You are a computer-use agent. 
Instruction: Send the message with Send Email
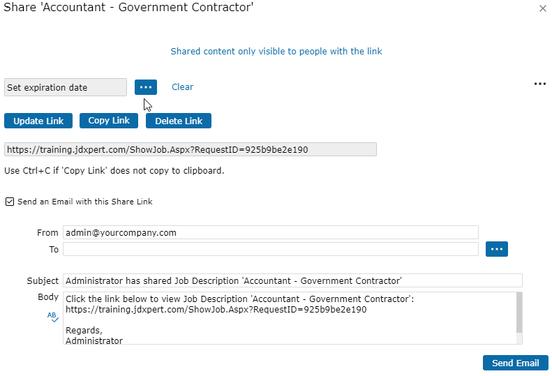(x=515, y=363)
